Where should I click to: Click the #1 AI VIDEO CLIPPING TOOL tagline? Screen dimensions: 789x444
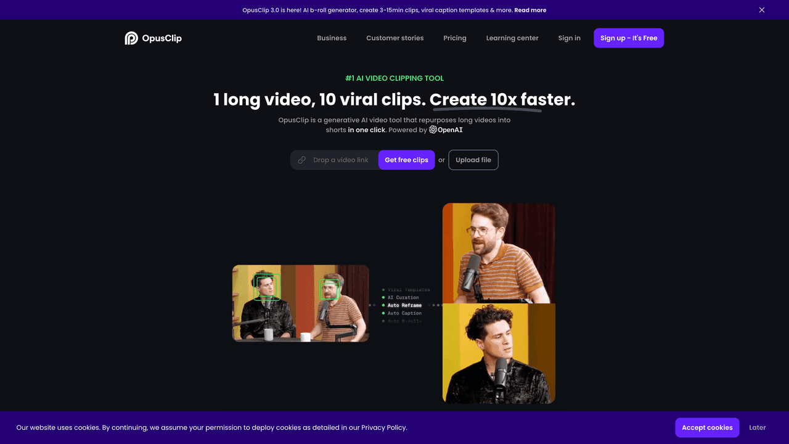pyautogui.click(x=394, y=78)
